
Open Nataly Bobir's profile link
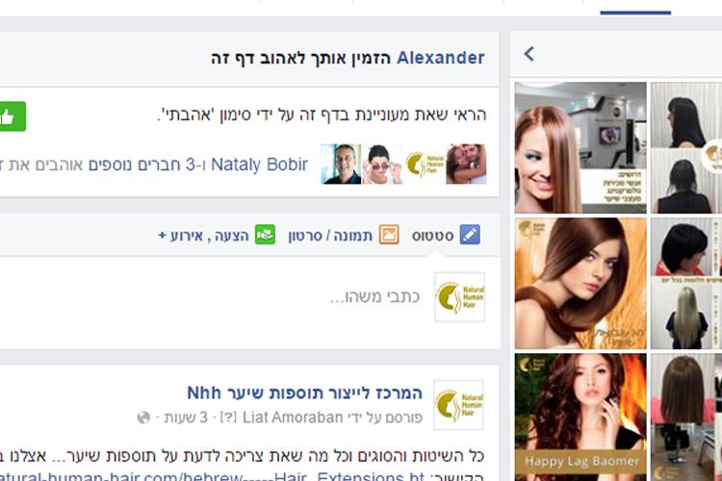(259, 165)
